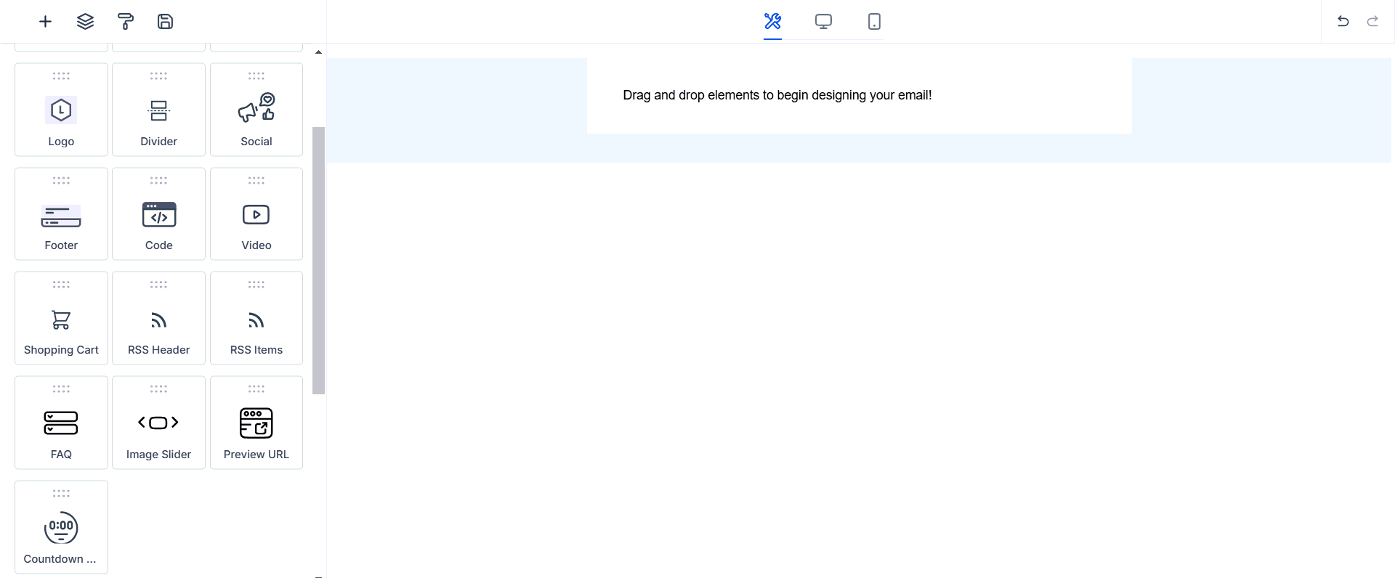The image size is (1395, 578).
Task: Open the layers panel icon
Action: click(85, 22)
